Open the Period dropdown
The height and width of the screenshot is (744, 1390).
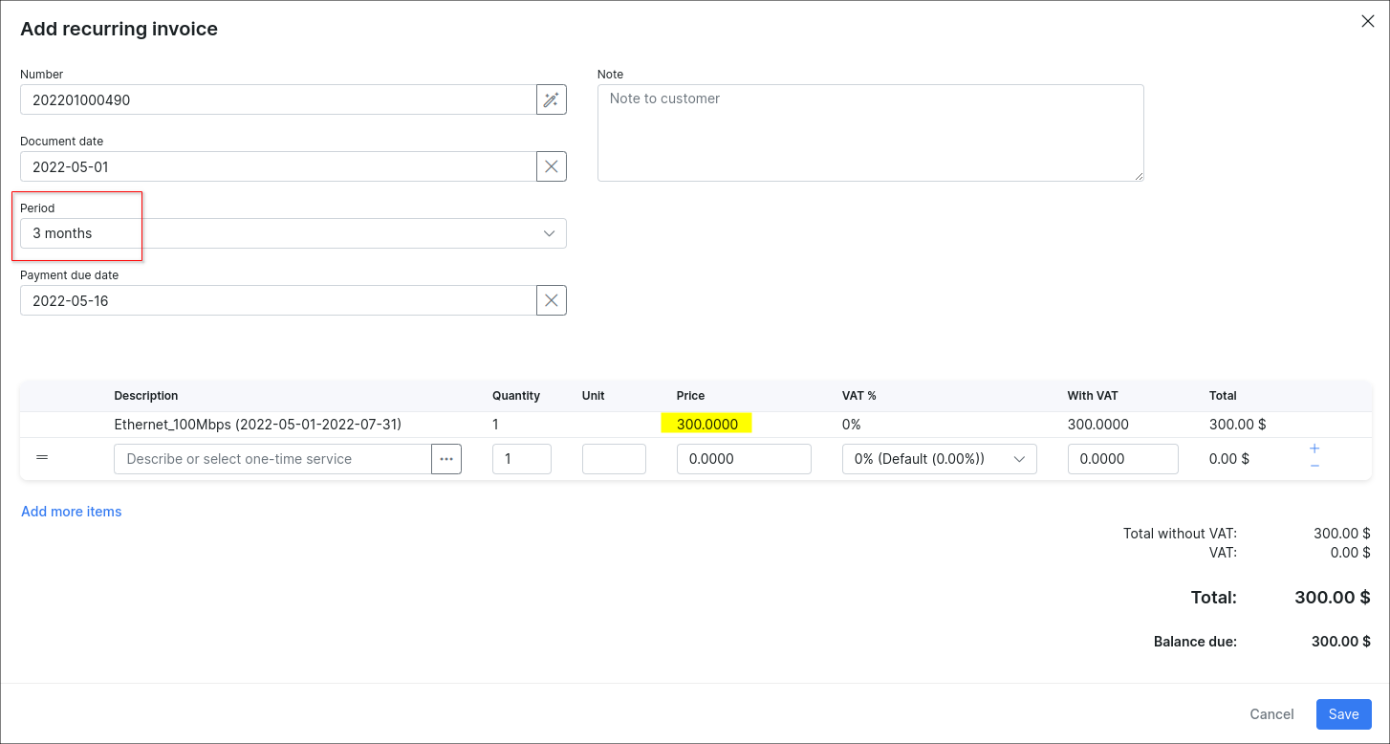[293, 233]
